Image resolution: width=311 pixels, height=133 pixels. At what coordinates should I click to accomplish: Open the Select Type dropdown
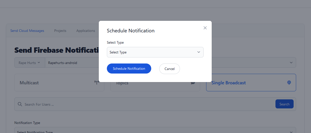(x=155, y=52)
